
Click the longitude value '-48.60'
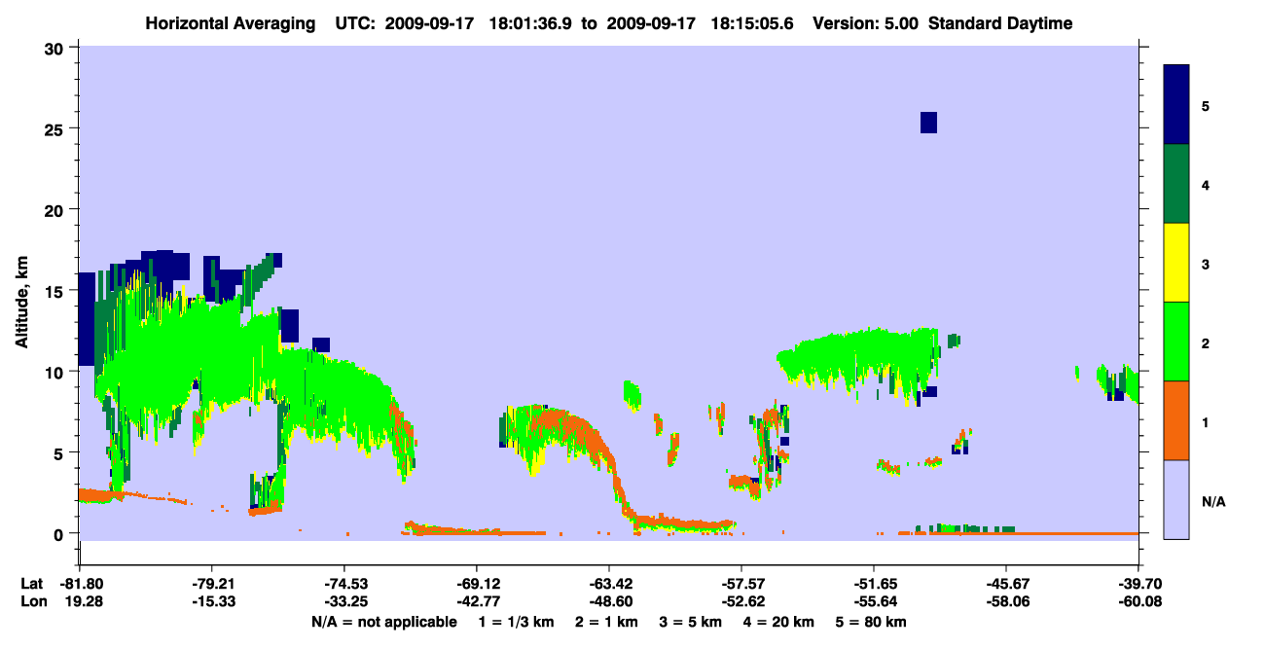[609, 602]
